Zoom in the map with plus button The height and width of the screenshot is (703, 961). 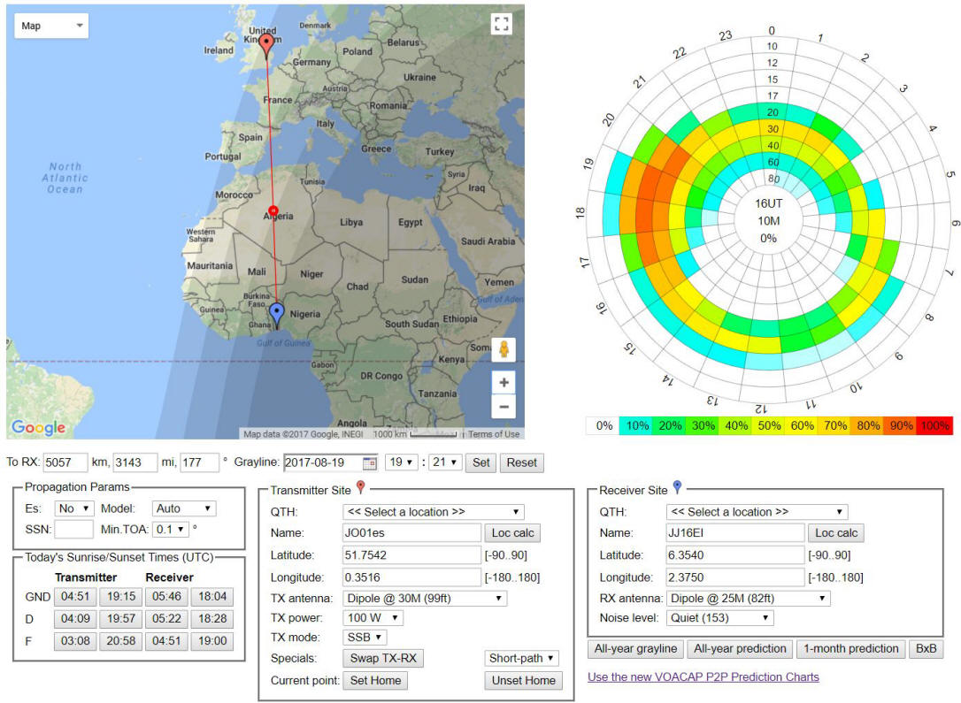[x=504, y=383]
